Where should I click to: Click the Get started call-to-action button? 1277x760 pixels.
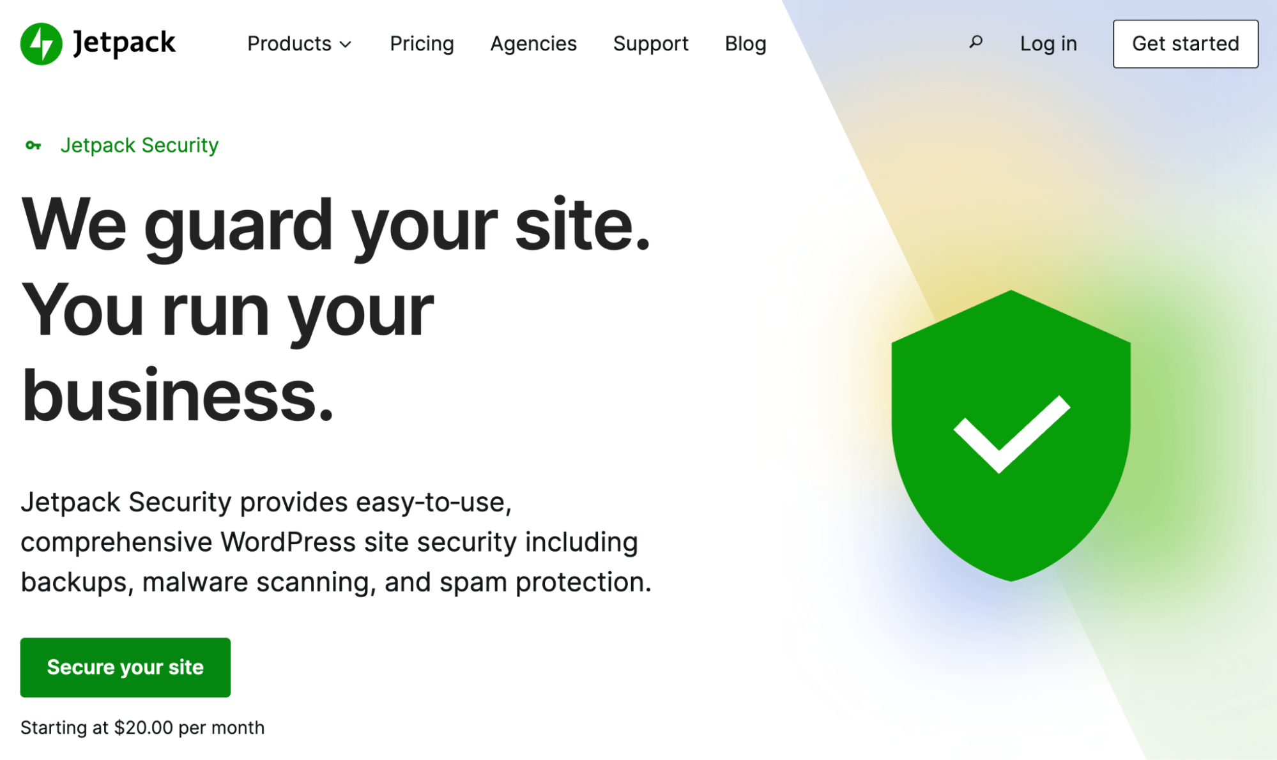point(1186,43)
